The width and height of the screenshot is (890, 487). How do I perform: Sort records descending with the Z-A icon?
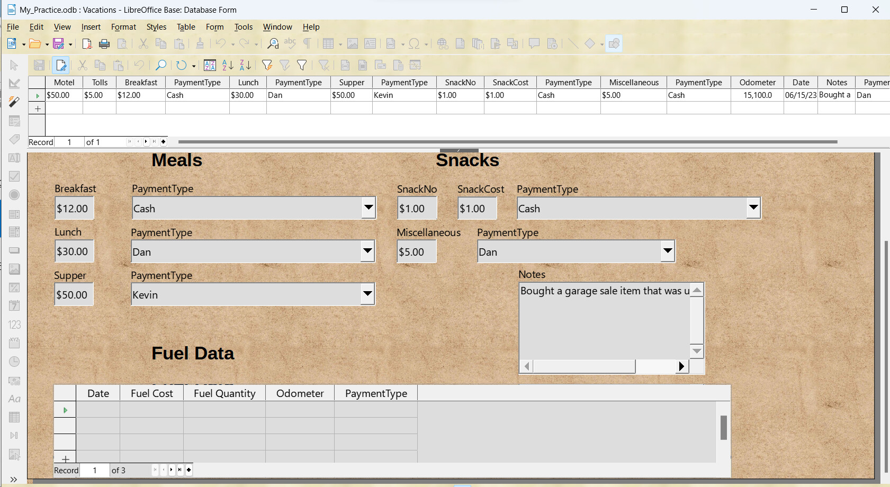(245, 65)
